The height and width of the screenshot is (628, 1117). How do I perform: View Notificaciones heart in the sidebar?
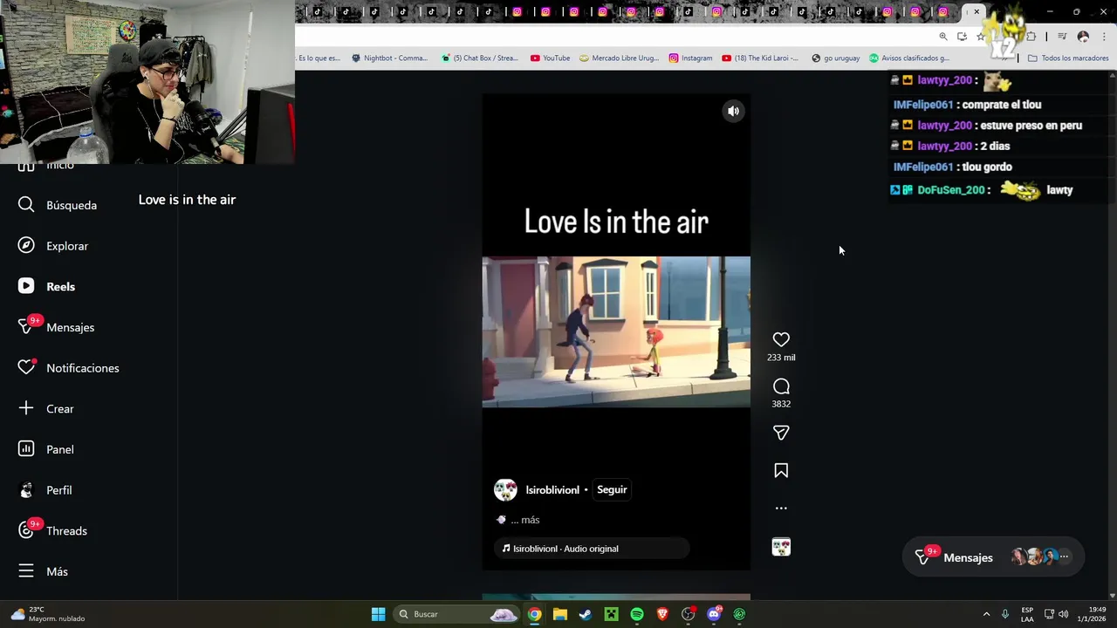(68, 368)
